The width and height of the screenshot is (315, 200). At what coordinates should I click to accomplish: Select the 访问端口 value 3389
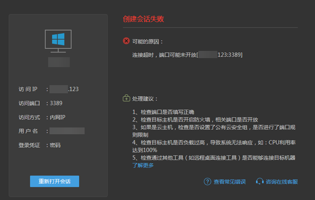56,103
